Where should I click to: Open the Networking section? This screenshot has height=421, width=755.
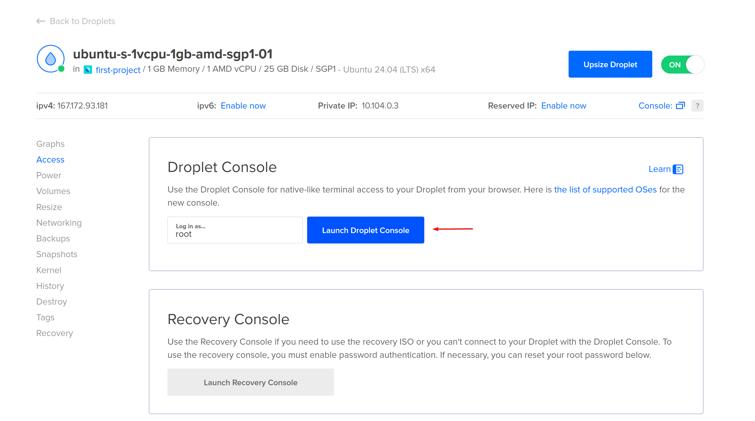59,223
